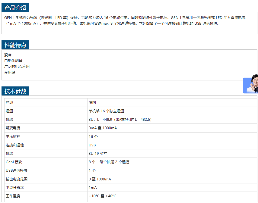Select the 性能特点 section header
The image size is (258, 203).
point(15,45)
